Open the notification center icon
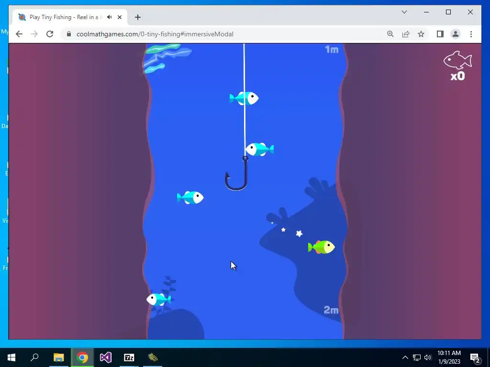The image size is (490, 367). point(475,357)
